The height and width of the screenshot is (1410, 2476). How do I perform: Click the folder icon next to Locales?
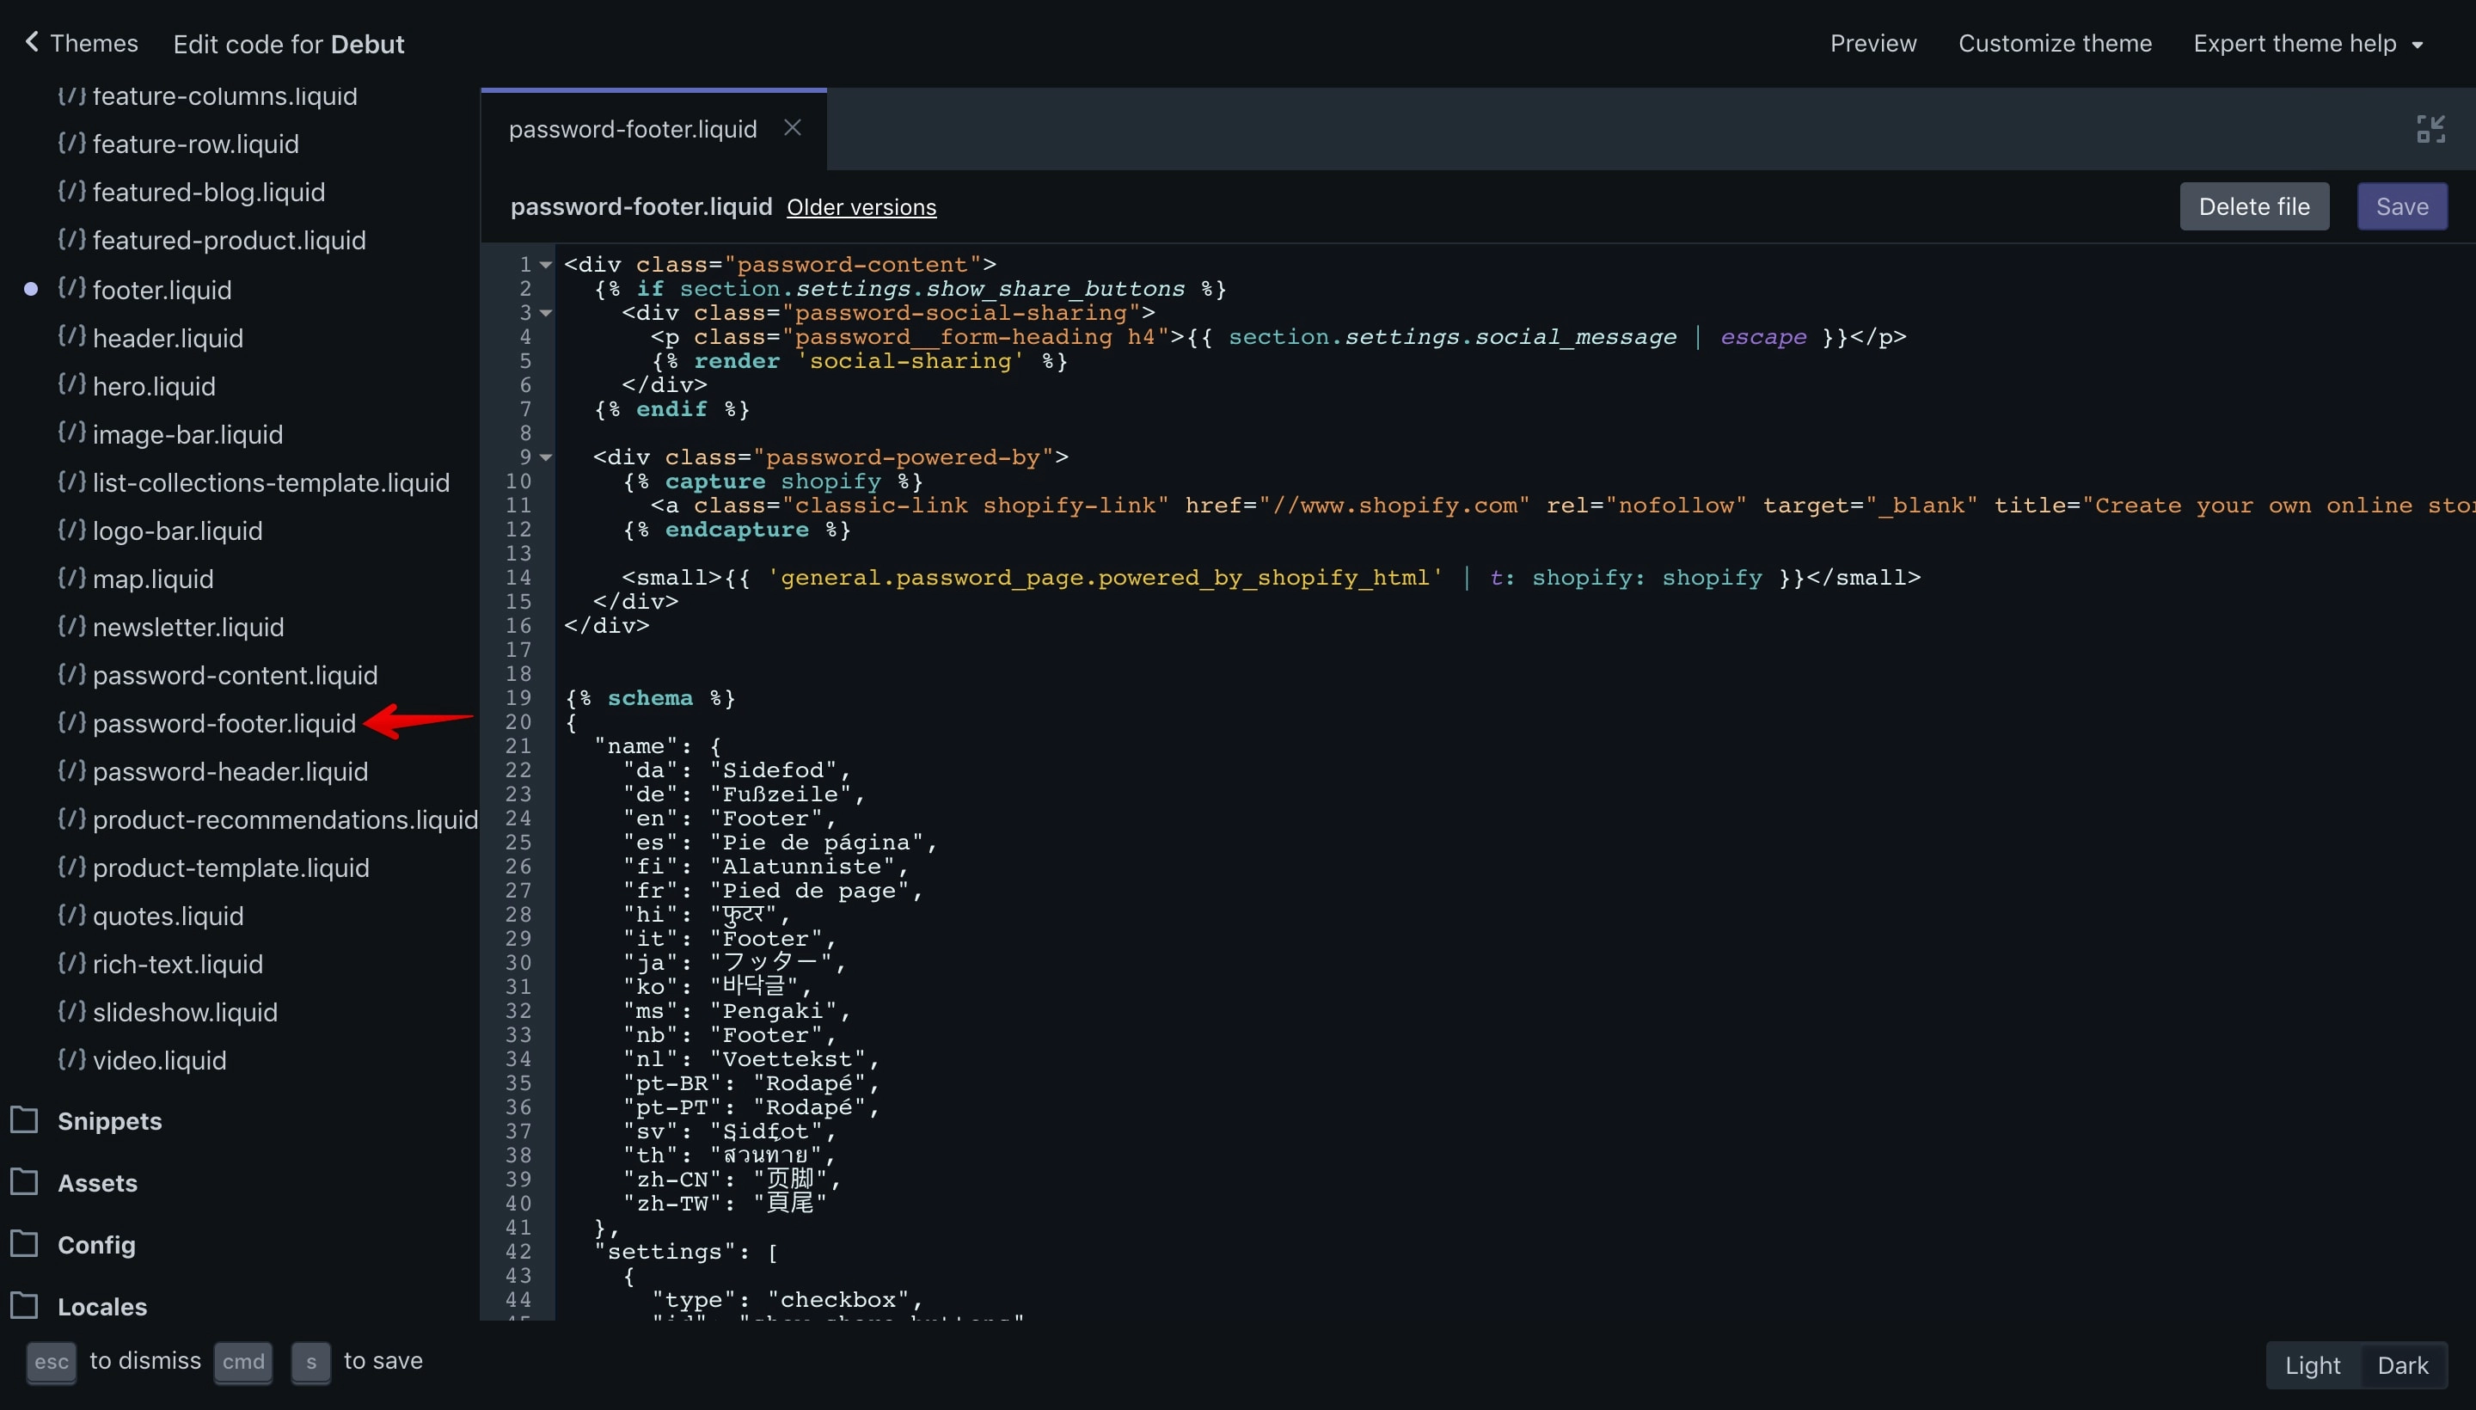pos(24,1305)
